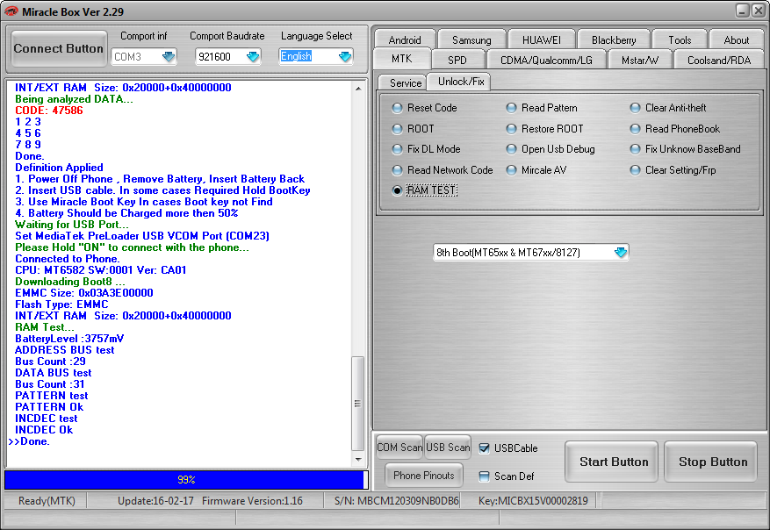Click the Firmware Version:1.16 status text
The image size is (770, 530).
pyautogui.click(x=252, y=501)
